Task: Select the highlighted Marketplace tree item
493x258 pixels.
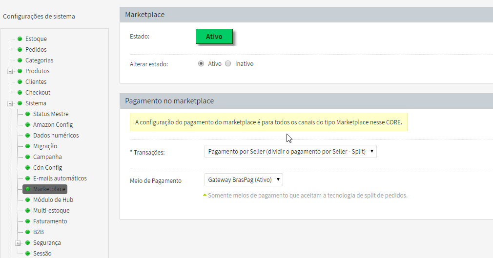Action: (45, 189)
